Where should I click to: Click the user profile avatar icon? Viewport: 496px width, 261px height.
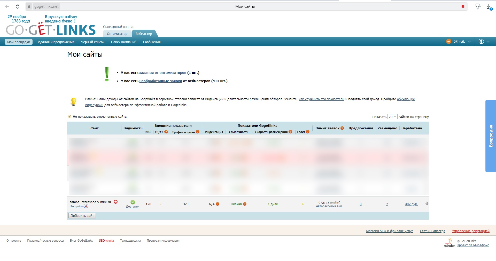pos(481,42)
